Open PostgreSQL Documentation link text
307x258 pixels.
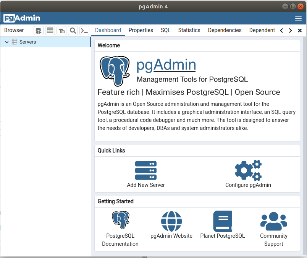tap(120, 240)
